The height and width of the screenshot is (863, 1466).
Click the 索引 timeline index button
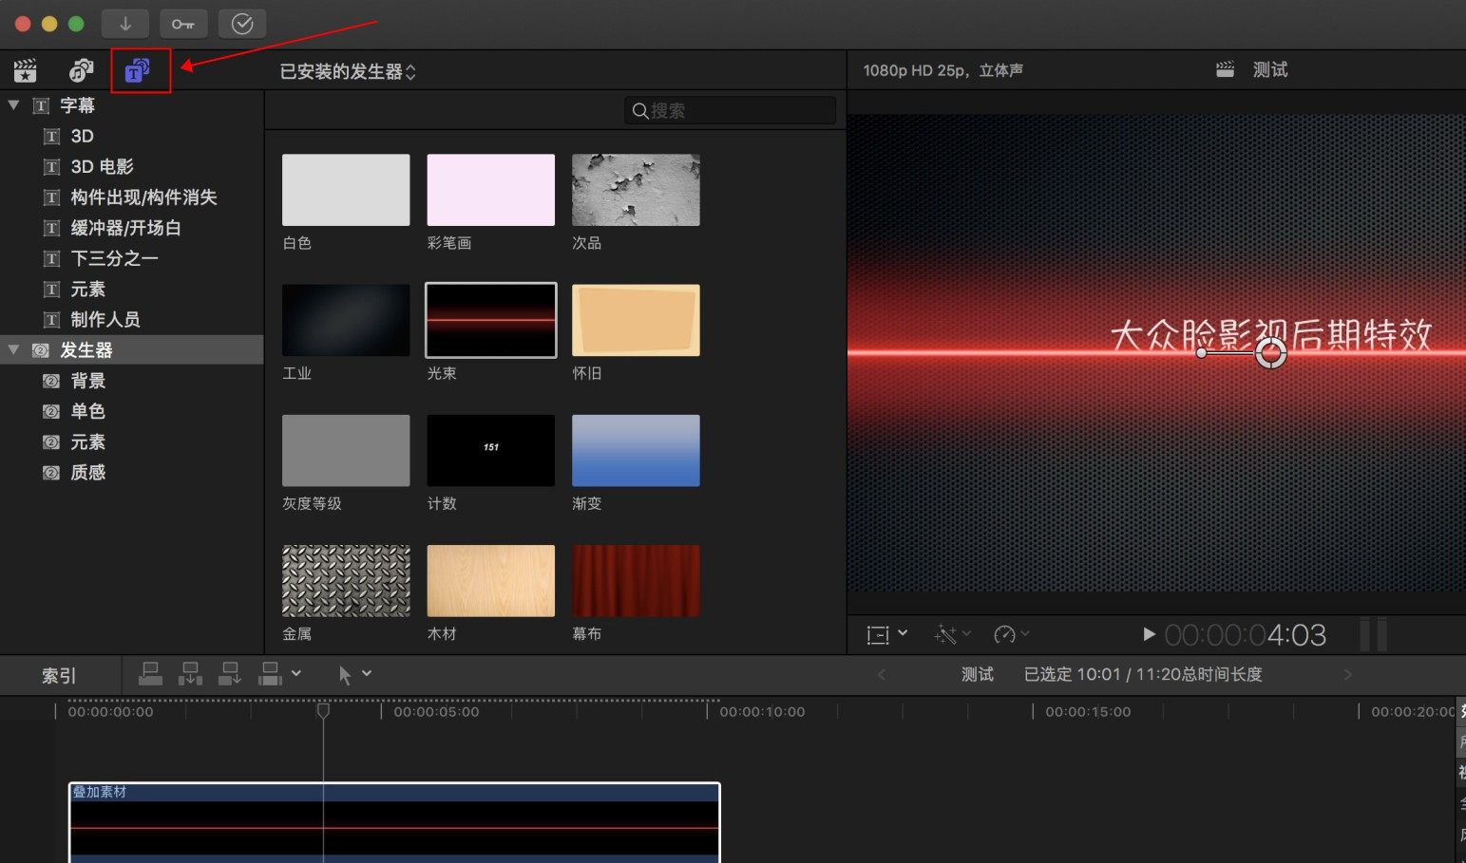pos(59,675)
